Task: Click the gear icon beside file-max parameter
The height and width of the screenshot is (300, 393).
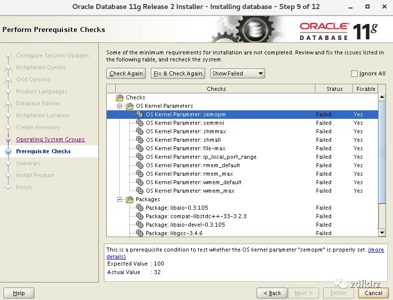Action: tap(139, 148)
